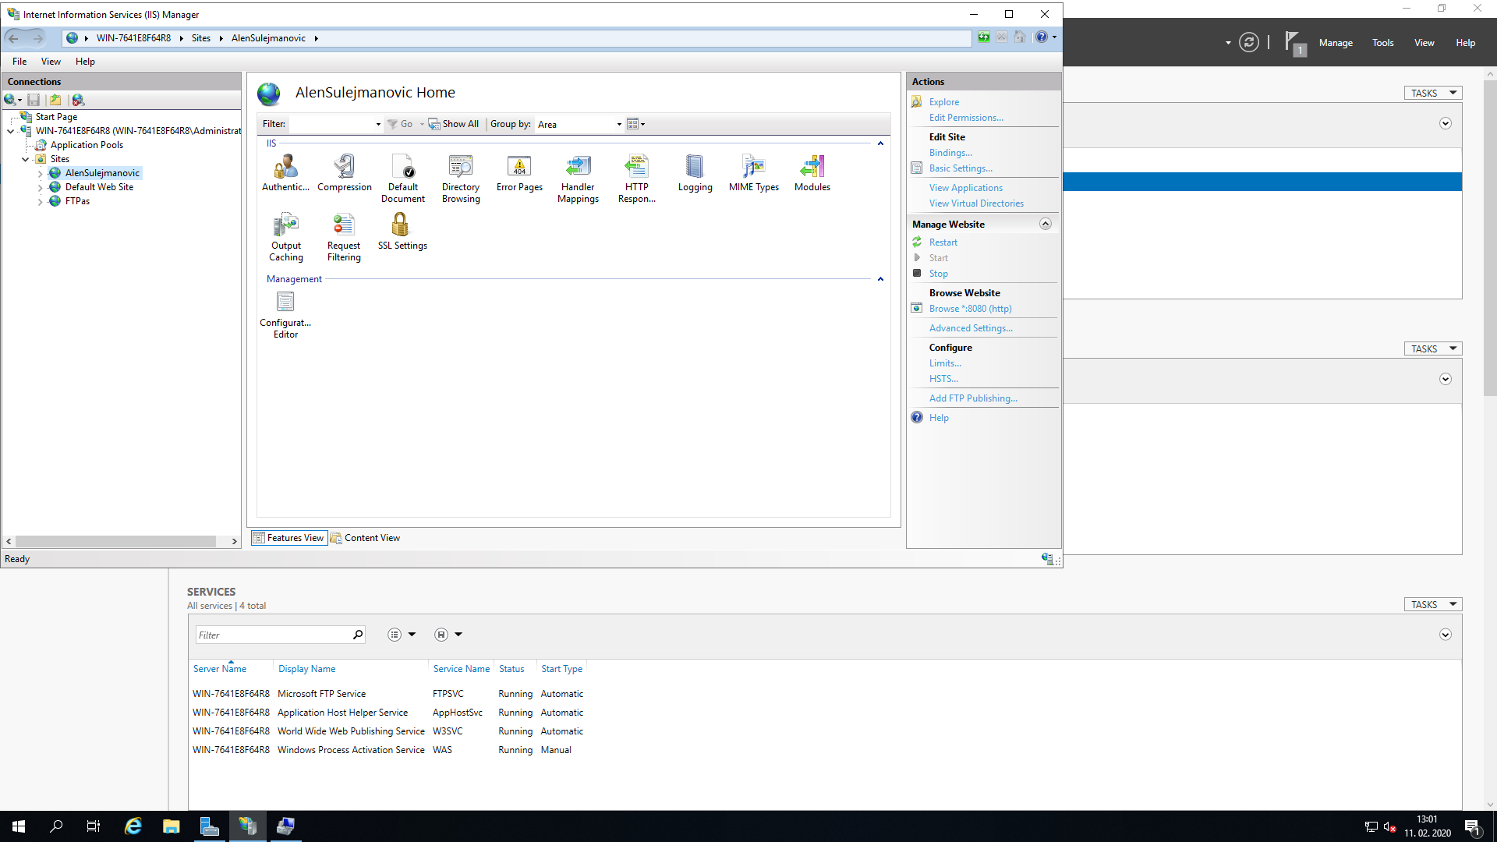Switch to Features View tab
Image resolution: width=1497 pixels, height=842 pixels.
(x=288, y=538)
